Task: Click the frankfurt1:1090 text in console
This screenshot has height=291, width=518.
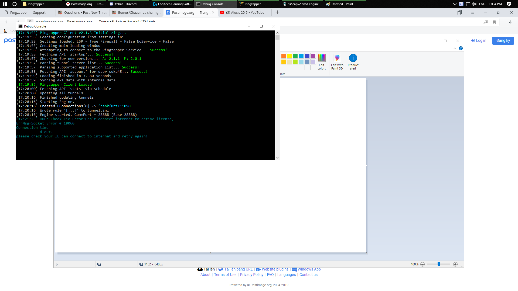Action: point(114,106)
